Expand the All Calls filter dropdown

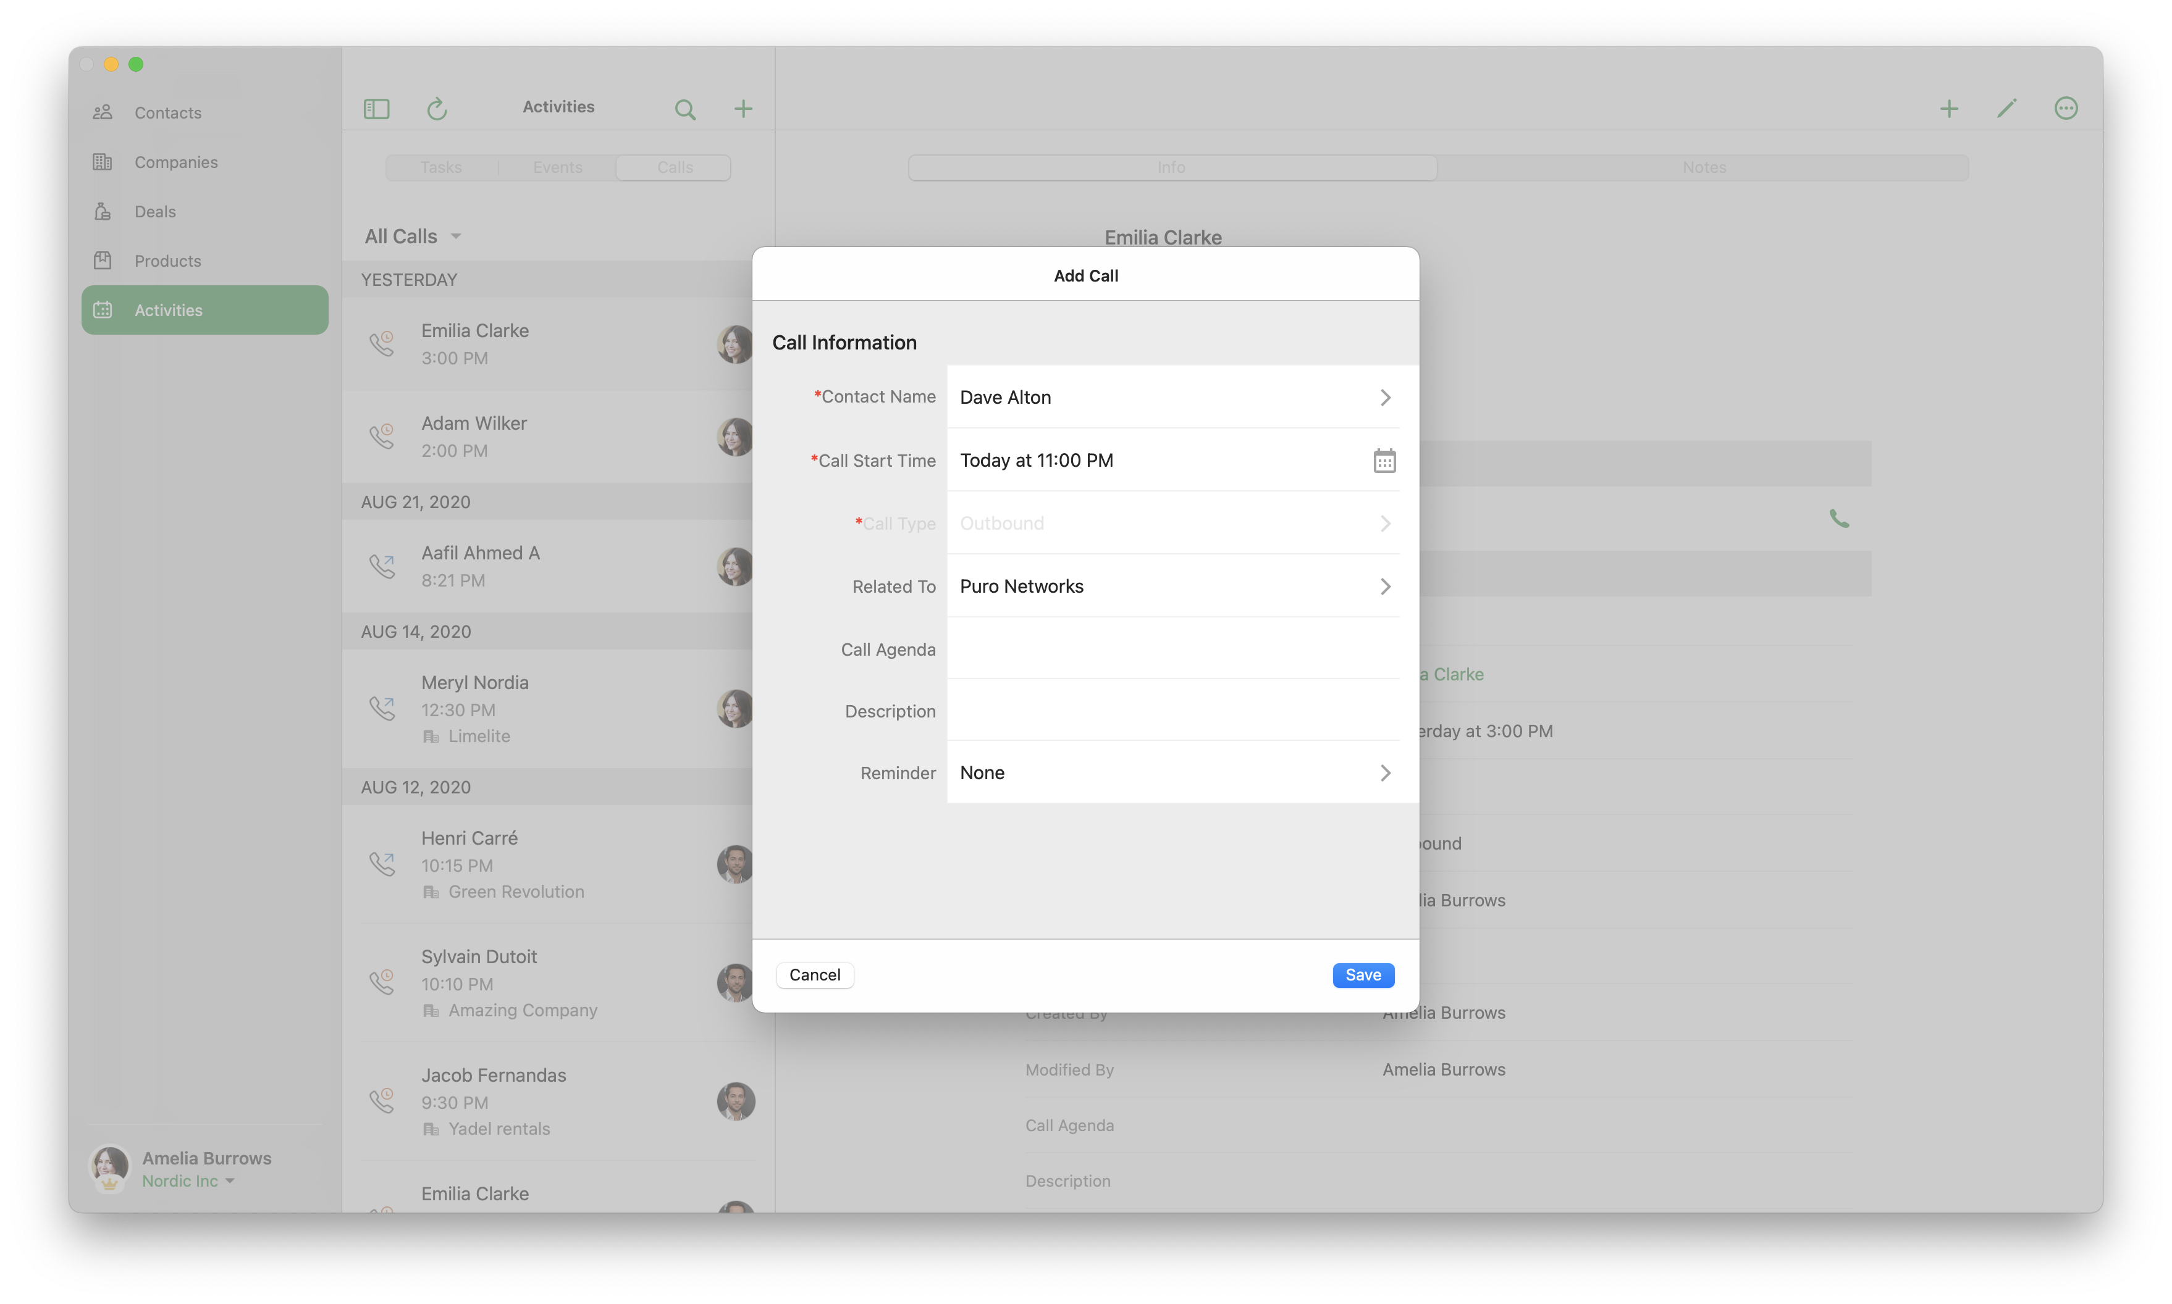pyautogui.click(x=412, y=236)
